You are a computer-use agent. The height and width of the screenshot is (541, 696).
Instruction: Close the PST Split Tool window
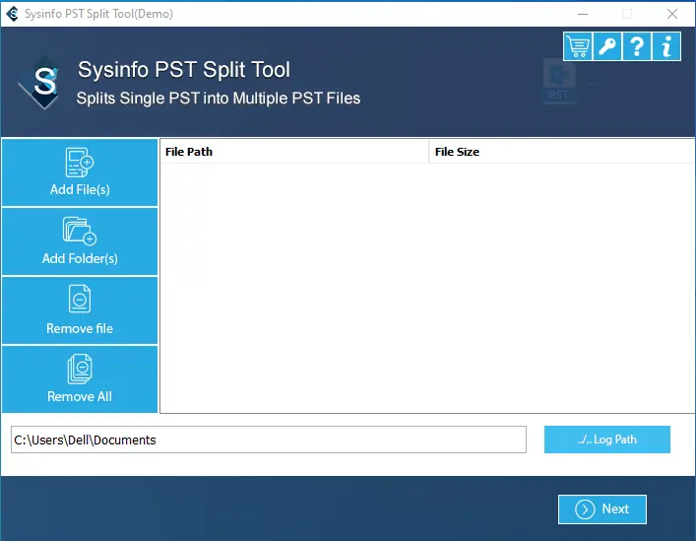tap(672, 14)
